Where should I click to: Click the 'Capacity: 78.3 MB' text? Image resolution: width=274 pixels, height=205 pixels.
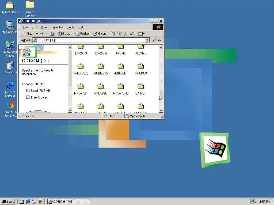pos(33,84)
